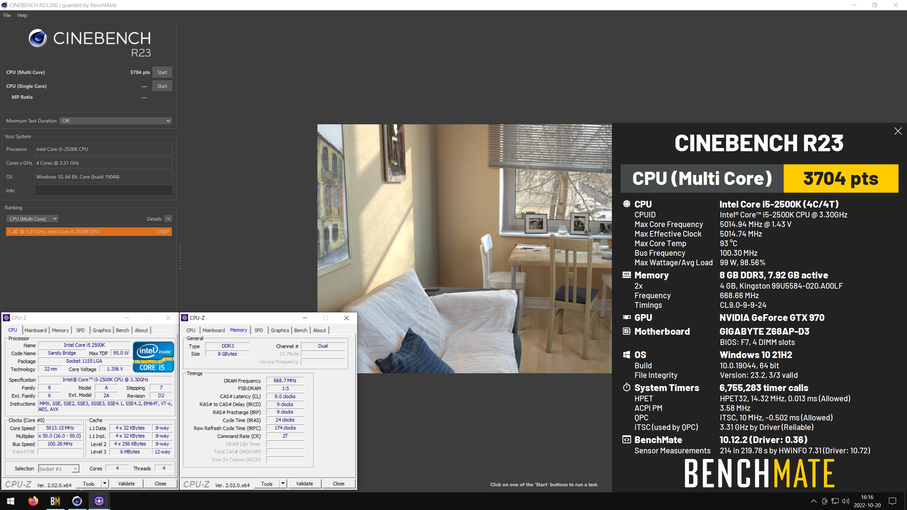Viewport: 907px width, 510px height.
Task: Open CPU tab in right CPU-Z
Action: tap(191, 330)
